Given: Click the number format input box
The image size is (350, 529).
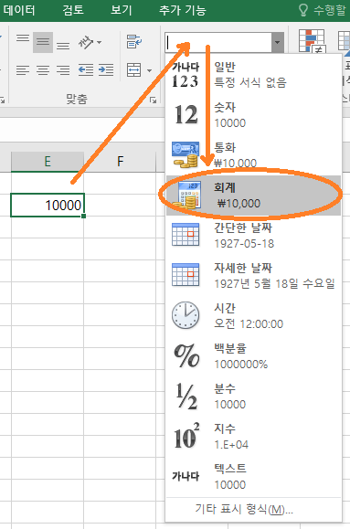Looking at the screenshot, I should 218,42.
